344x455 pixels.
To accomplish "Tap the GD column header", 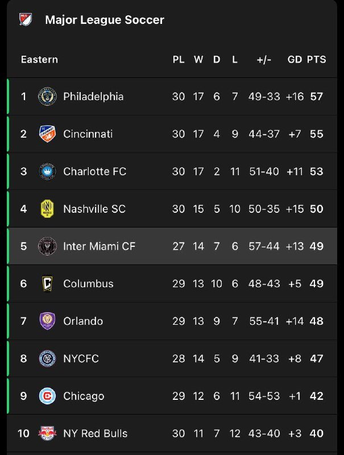I will pyautogui.click(x=295, y=59).
